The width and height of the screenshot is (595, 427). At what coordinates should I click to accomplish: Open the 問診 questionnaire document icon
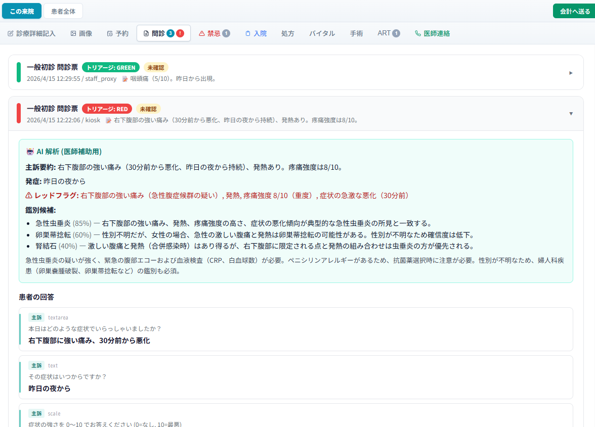point(145,33)
